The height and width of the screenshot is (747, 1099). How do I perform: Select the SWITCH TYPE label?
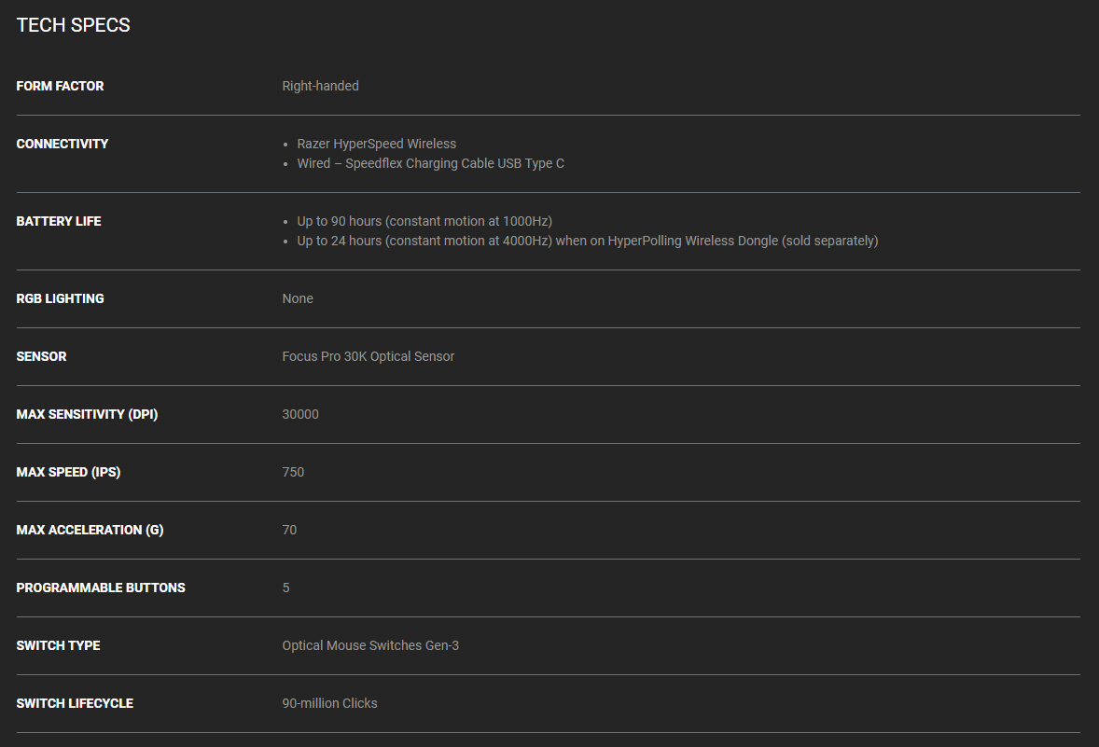click(x=58, y=645)
